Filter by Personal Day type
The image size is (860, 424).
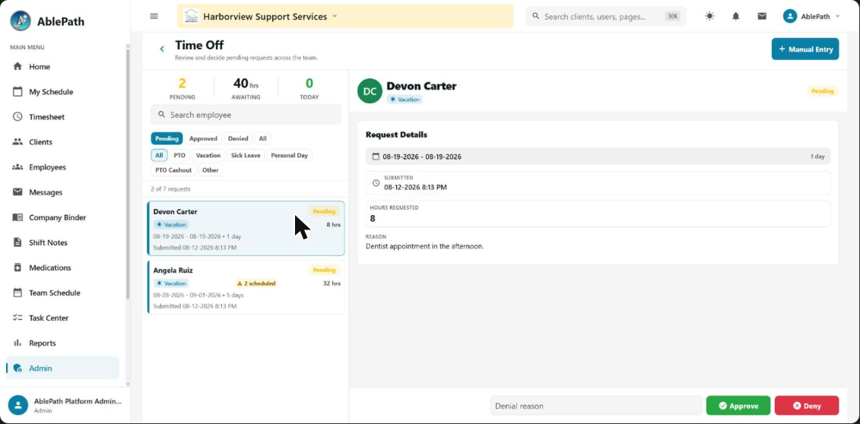[290, 155]
